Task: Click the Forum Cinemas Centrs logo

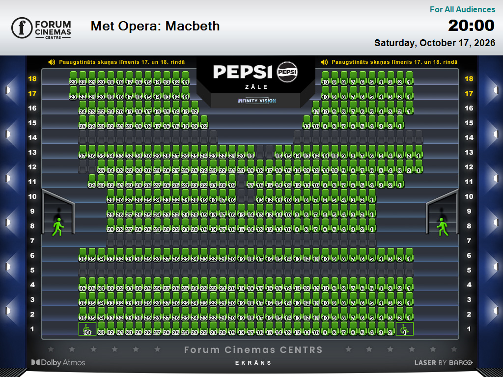Action: (41, 28)
